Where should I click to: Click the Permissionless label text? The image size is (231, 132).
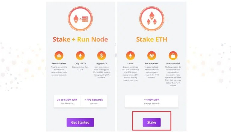tap(59, 63)
